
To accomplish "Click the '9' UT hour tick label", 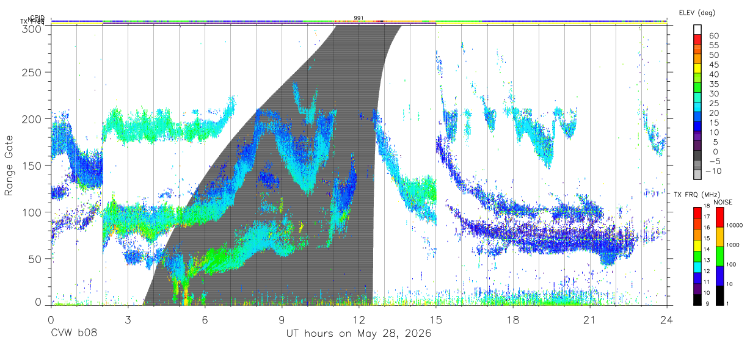I will coord(282,320).
